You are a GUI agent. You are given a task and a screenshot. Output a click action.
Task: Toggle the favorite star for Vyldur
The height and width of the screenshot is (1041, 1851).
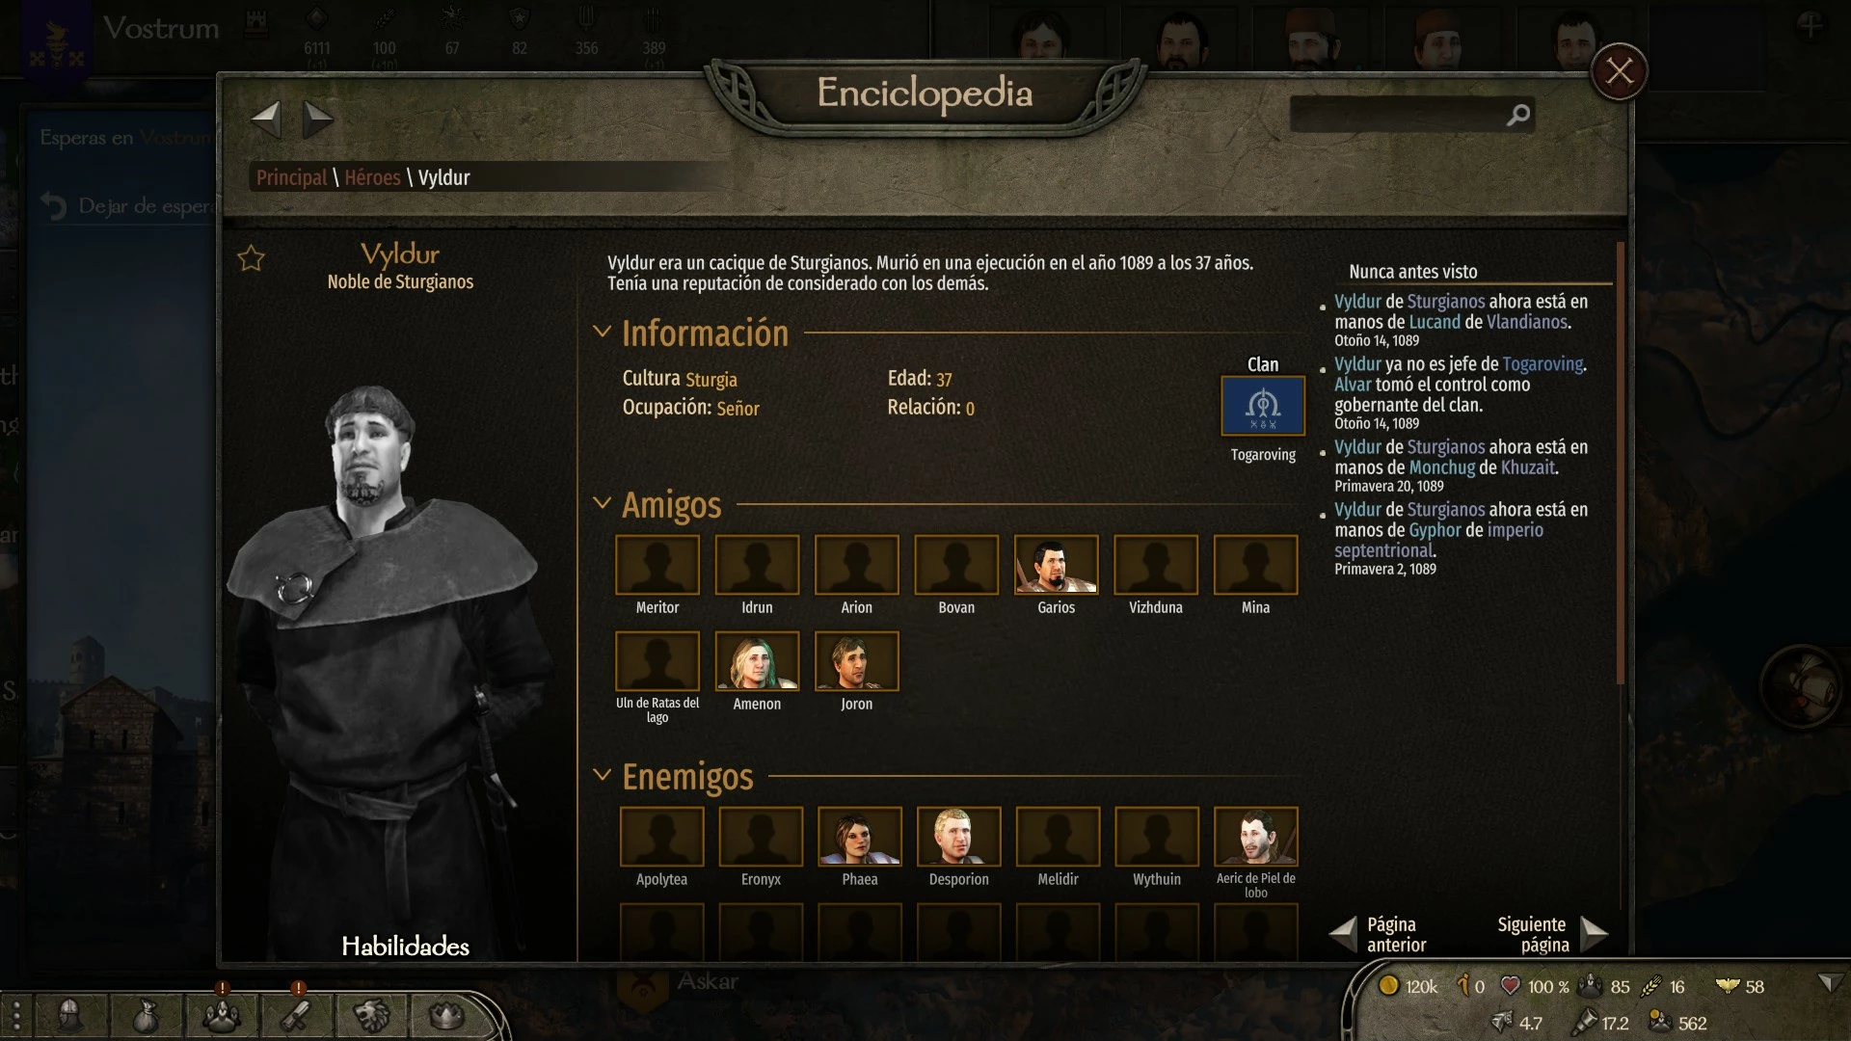pyautogui.click(x=251, y=258)
